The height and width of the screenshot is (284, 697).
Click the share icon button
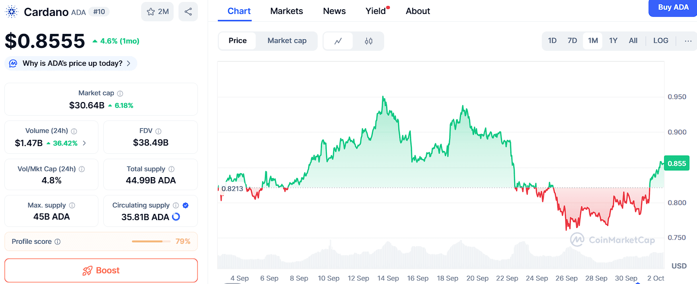[188, 12]
